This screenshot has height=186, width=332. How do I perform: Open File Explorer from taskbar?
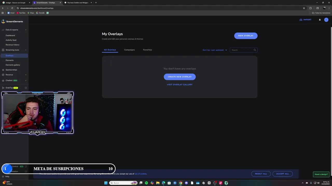pos(158,183)
